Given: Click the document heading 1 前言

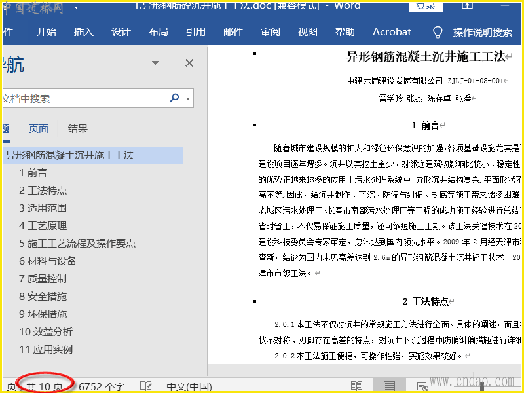Looking at the screenshot, I should pyautogui.click(x=425, y=126).
